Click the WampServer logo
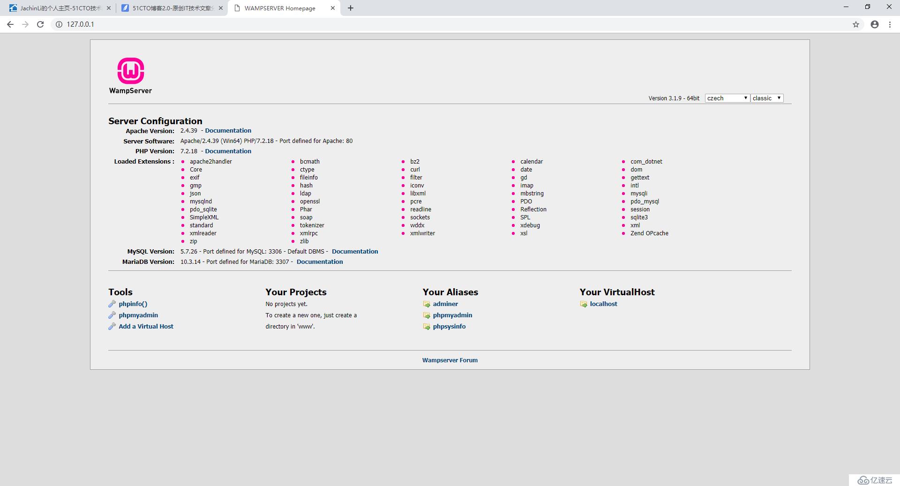The height and width of the screenshot is (486, 900). coord(130,75)
